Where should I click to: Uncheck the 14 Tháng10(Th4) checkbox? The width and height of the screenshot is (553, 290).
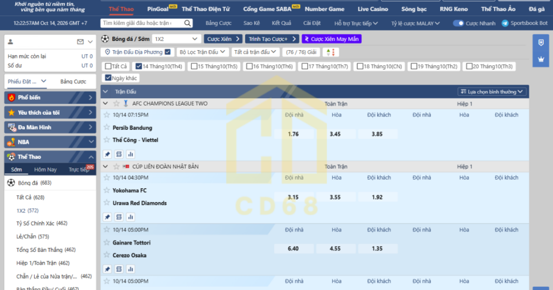[x=139, y=66]
